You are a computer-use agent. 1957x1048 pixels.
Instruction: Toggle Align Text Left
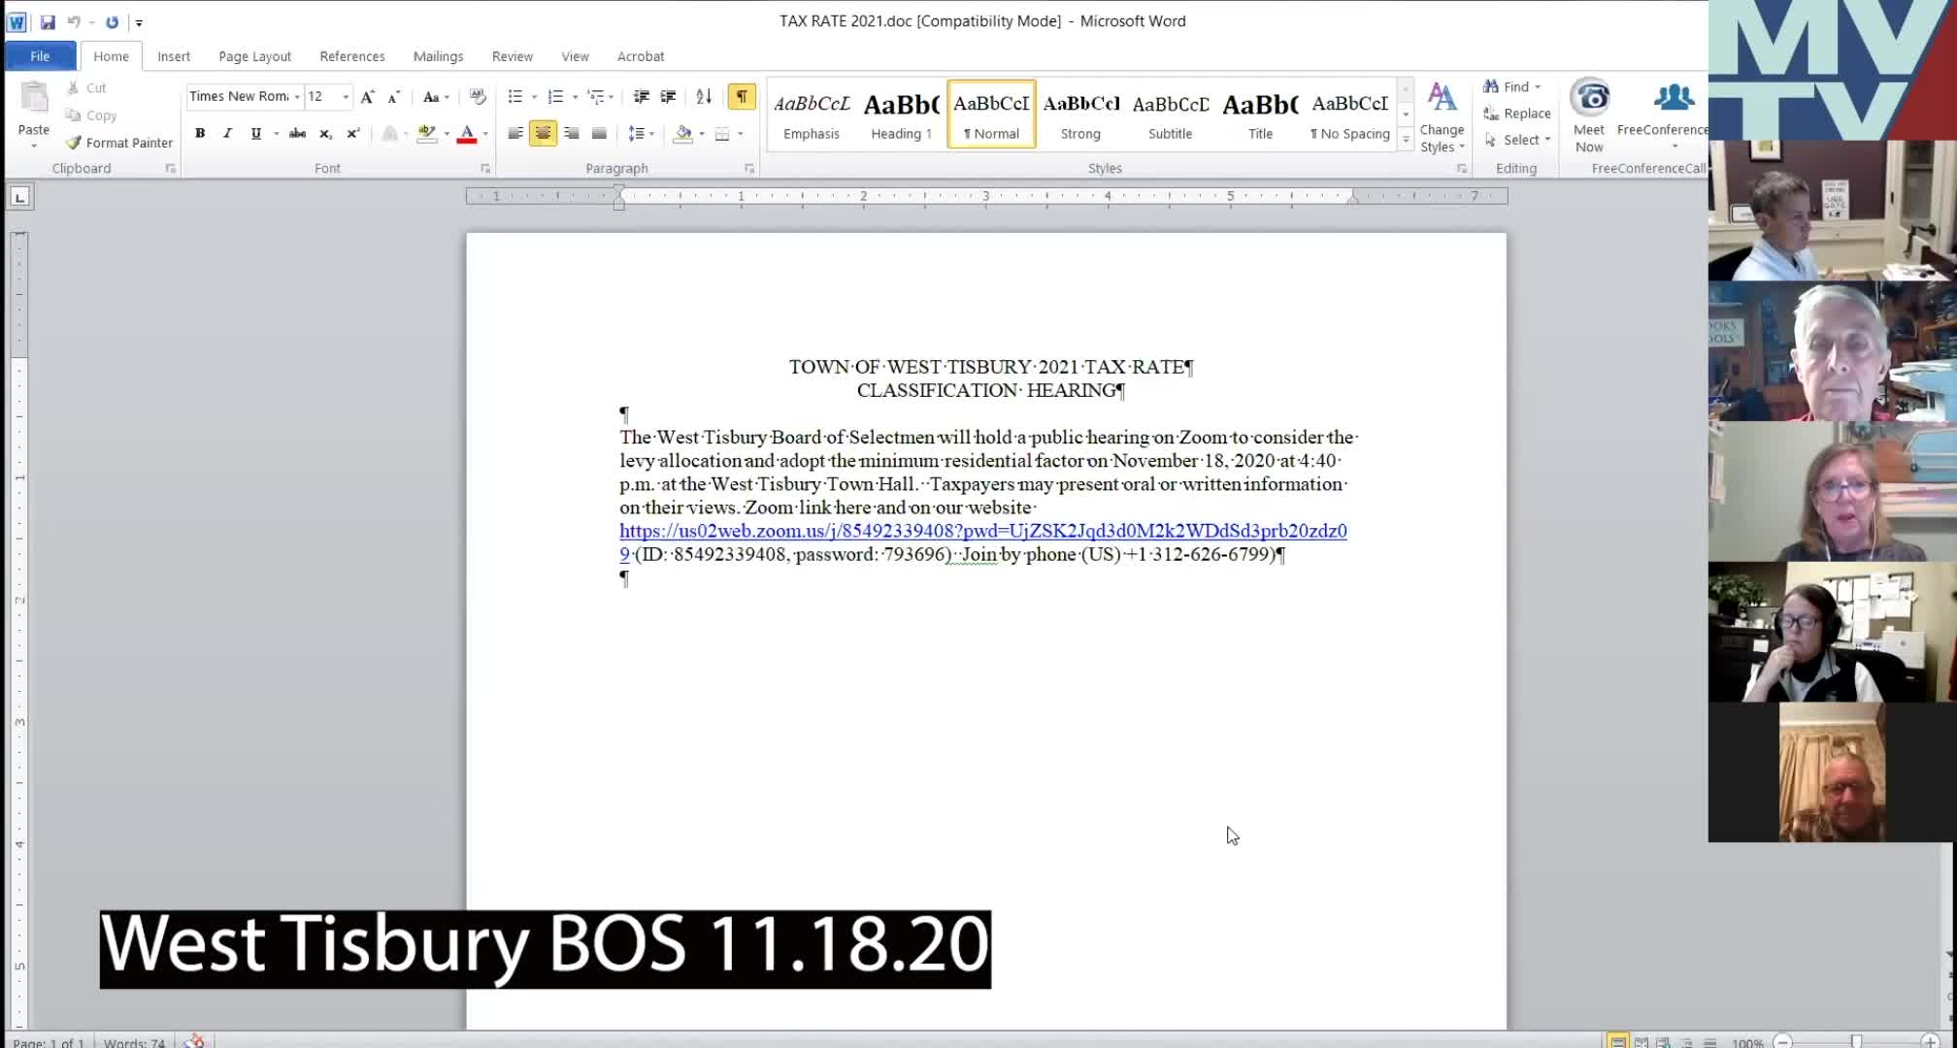tap(515, 133)
